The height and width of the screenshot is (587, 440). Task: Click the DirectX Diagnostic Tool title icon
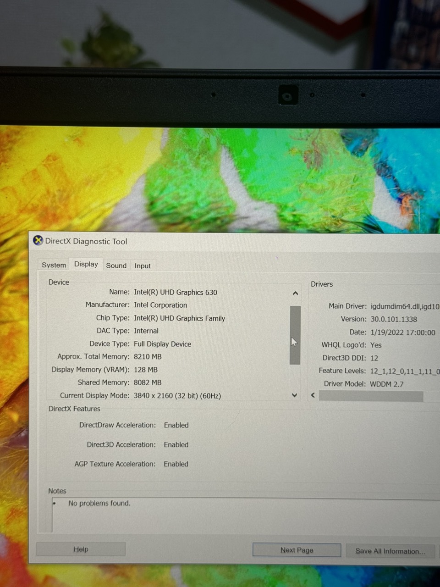point(38,241)
